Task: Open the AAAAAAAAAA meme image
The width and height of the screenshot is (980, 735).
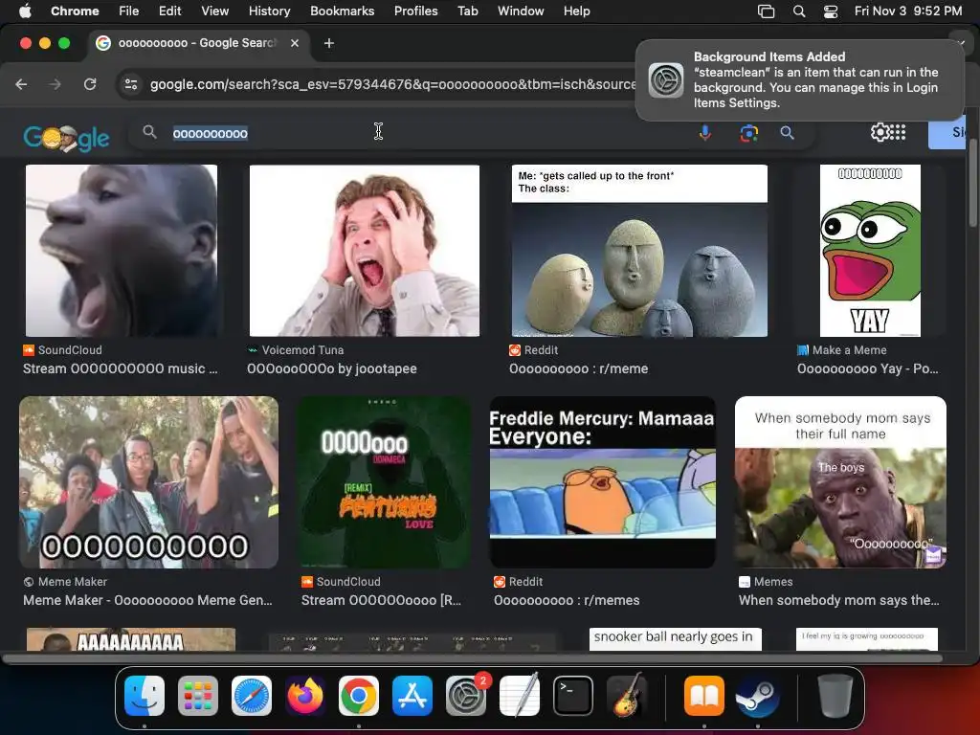Action: coord(131,639)
